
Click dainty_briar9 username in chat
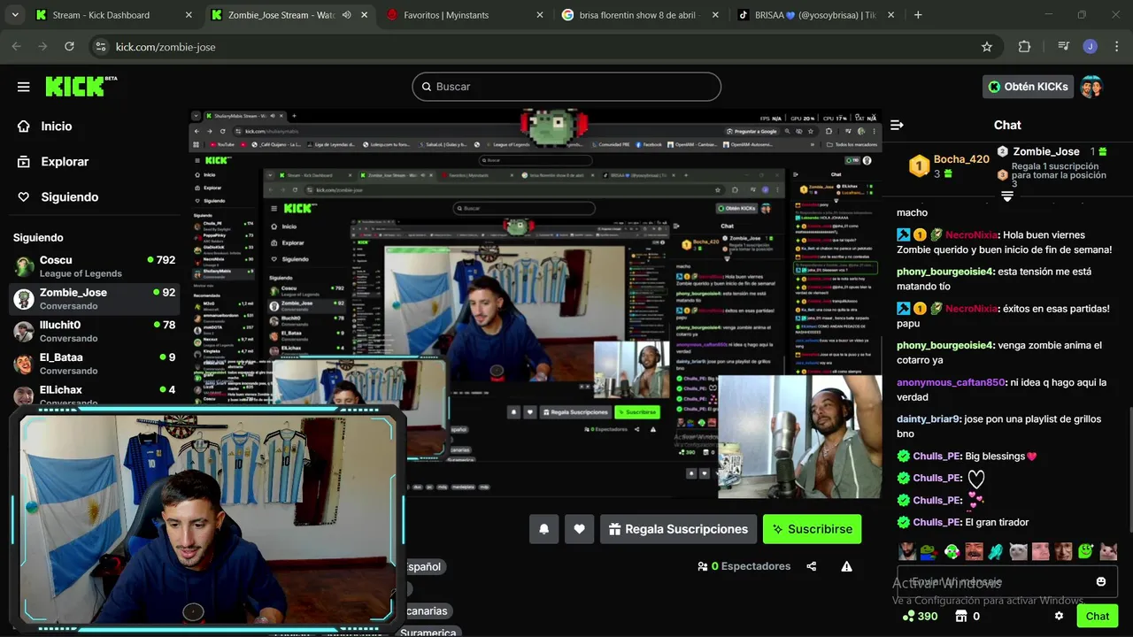click(x=928, y=419)
